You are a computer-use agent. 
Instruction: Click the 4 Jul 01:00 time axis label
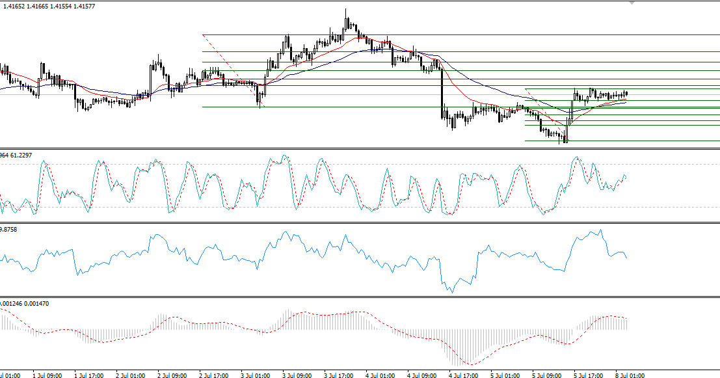[x=380, y=375]
